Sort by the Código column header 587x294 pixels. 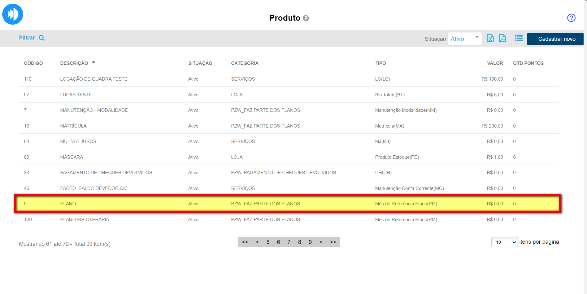(33, 63)
